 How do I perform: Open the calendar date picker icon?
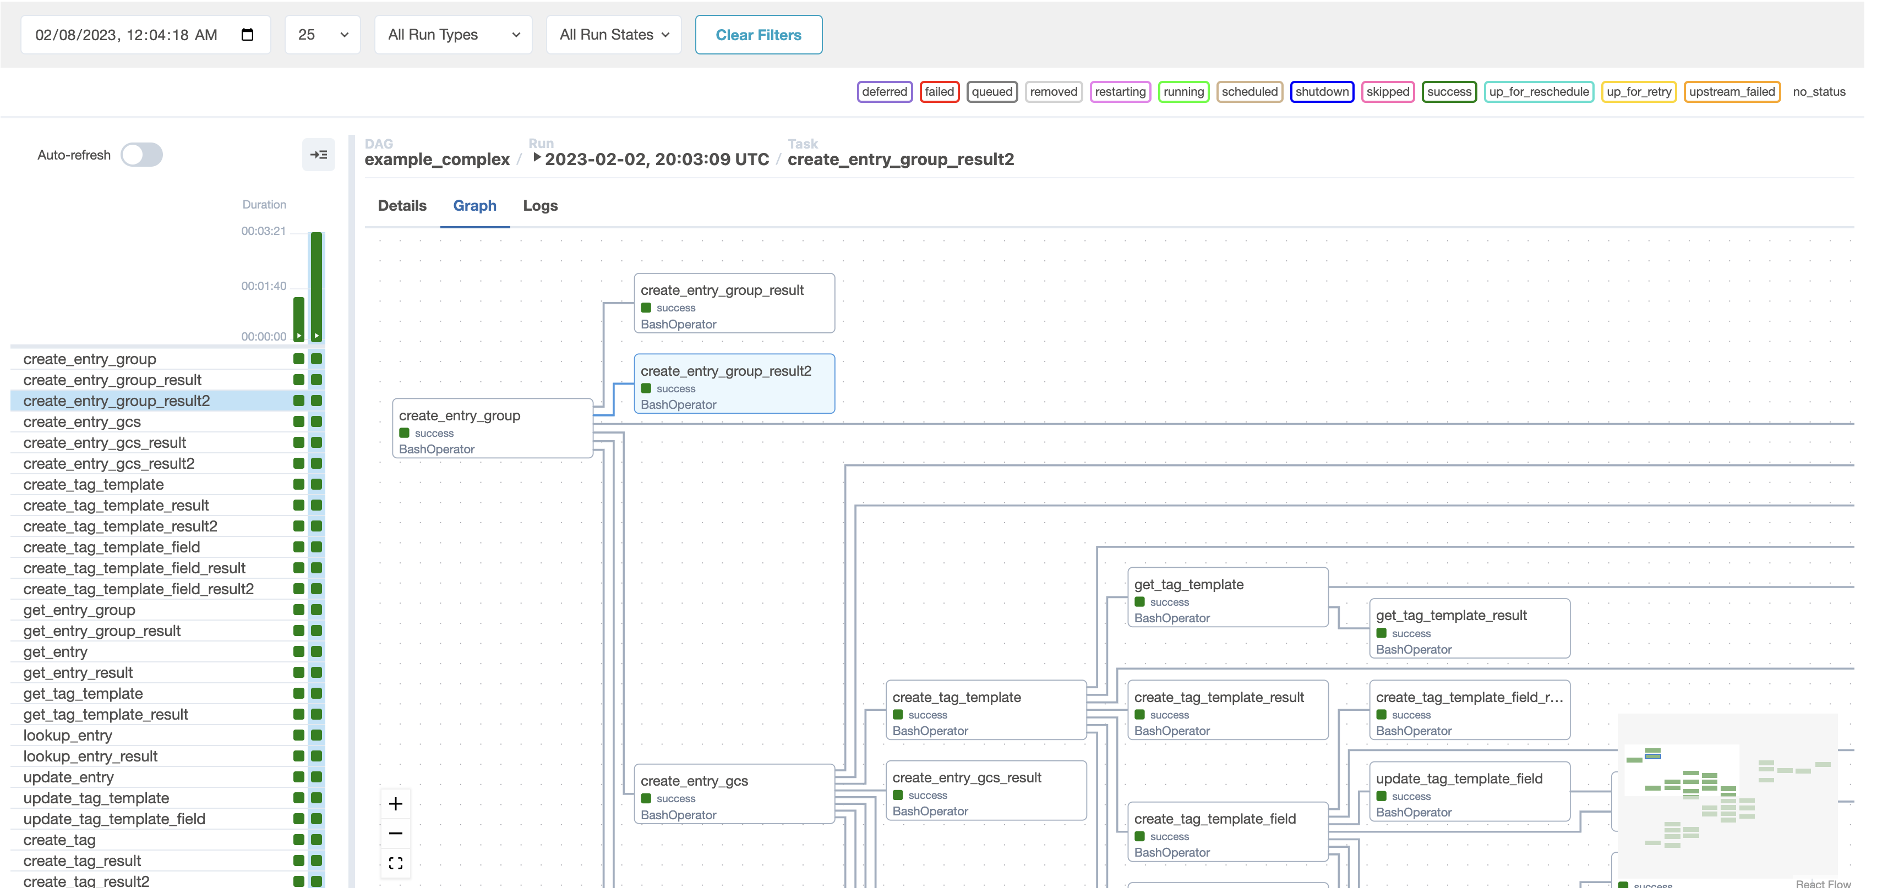[247, 34]
